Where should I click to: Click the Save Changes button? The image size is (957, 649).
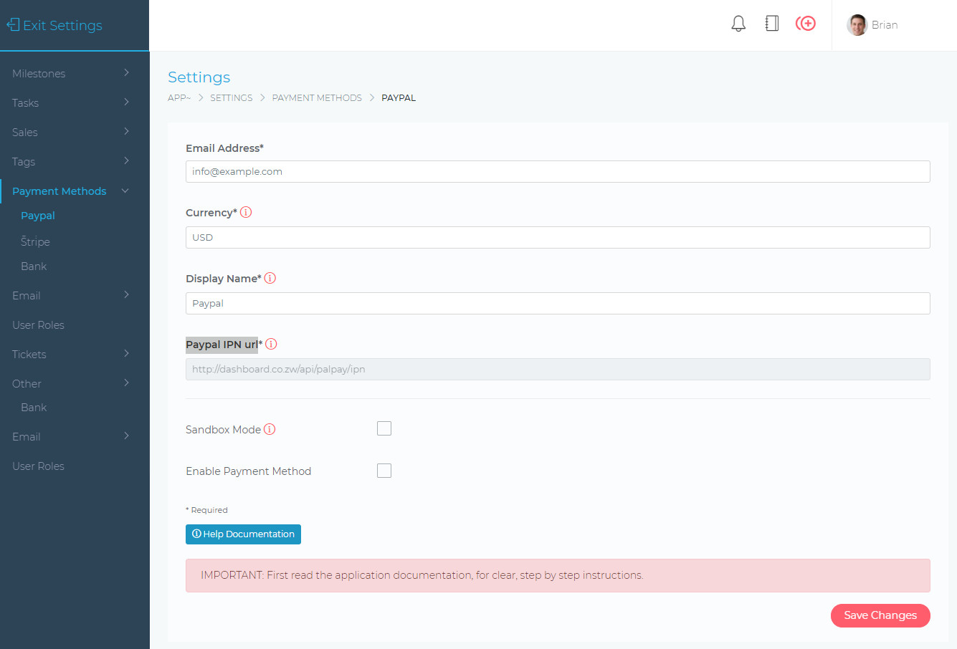tap(880, 615)
